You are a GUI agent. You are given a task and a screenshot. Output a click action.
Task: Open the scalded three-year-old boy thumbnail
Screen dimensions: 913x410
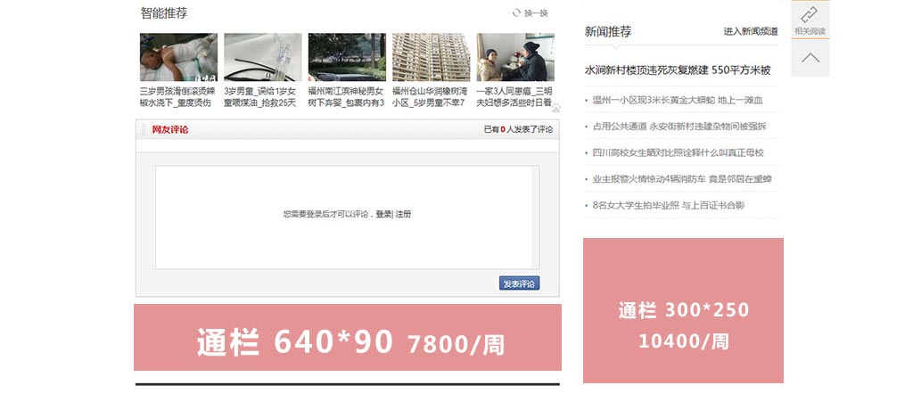coord(178,57)
